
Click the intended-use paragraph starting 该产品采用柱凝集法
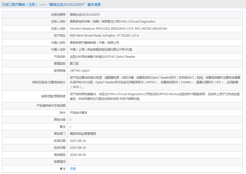155,96
